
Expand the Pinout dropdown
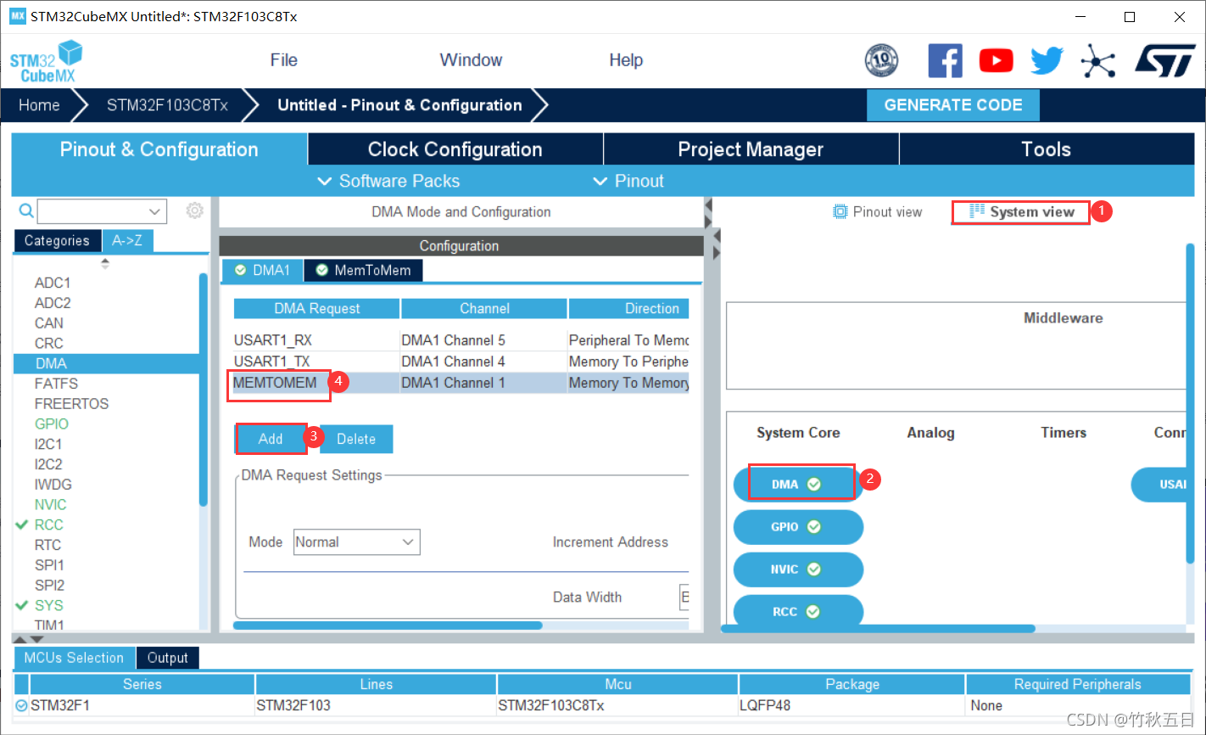pyautogui.click(x=628, y=181)
